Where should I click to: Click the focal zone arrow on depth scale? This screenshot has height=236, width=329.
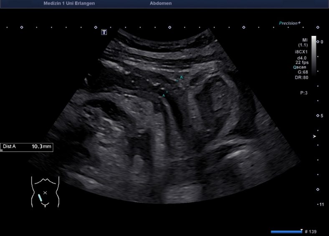coord(315,136)
